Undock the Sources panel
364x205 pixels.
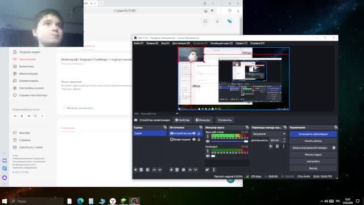(x=201, y=128)
